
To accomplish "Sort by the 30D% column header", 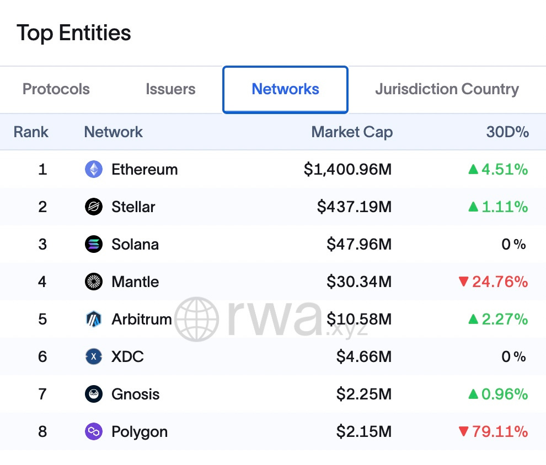I will (508, 132).
